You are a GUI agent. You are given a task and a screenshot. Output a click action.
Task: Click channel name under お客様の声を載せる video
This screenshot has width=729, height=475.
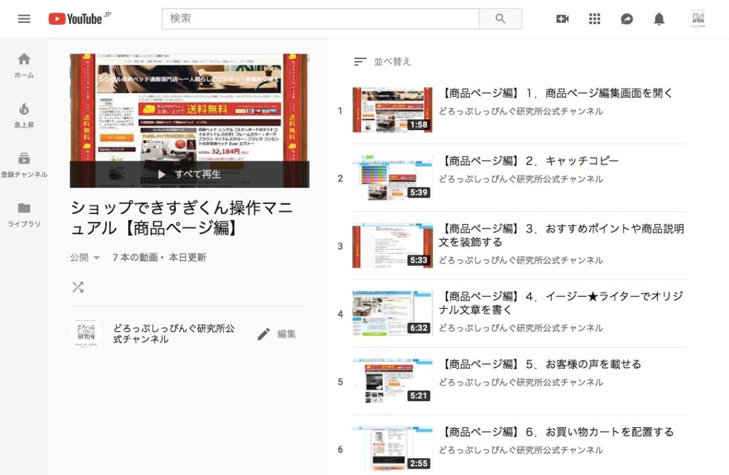click(x=520, y=383)
